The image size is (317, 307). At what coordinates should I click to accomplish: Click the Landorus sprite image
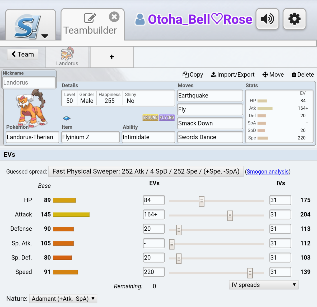click(x=32, y=108)
